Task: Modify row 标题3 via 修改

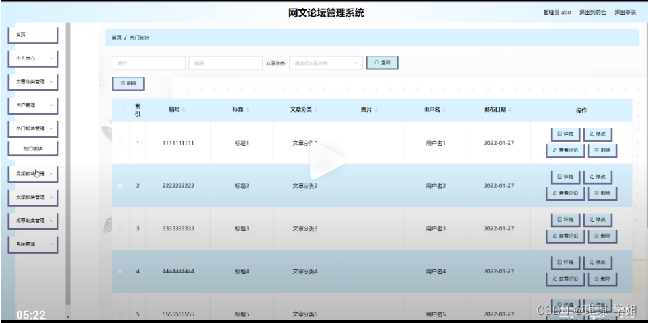Action: click(x=597, y=220)
